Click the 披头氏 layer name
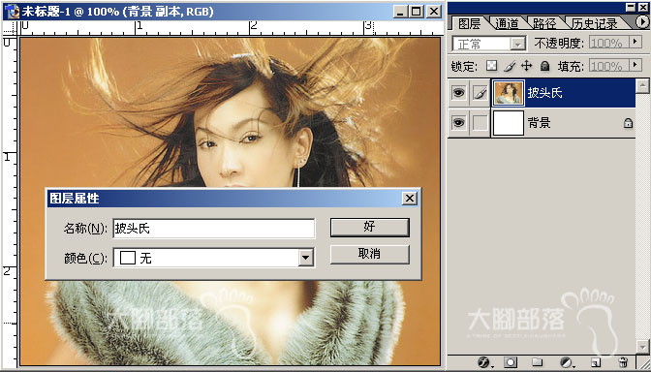The height and width of the screenshot is (372, 651). (544, 93)
